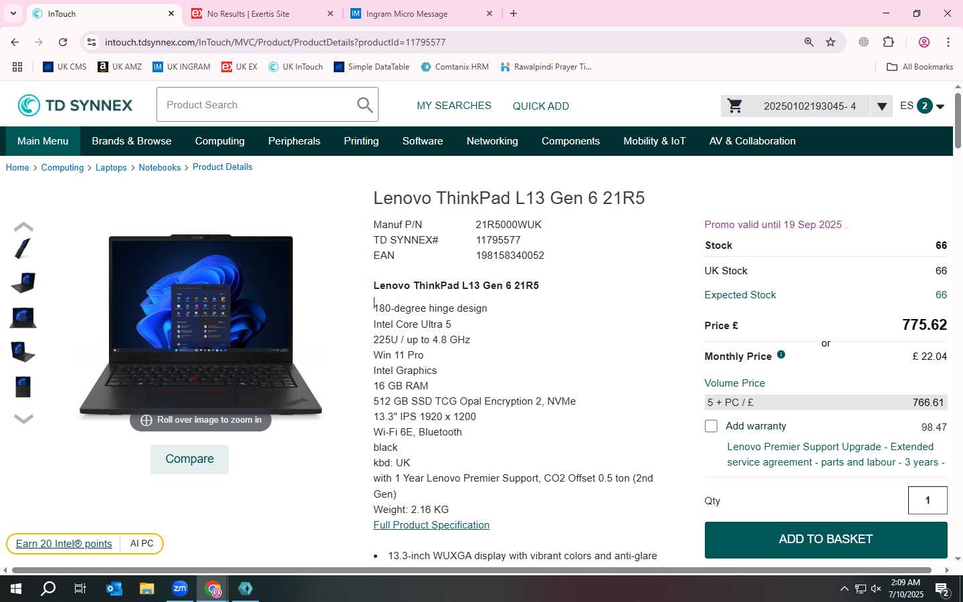Select the second laptop thumbnail image
This screenshot has width=963, height=602.
coord(23,282)
